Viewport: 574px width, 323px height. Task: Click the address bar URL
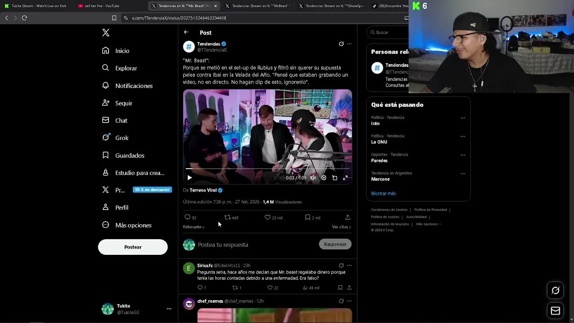179,18
